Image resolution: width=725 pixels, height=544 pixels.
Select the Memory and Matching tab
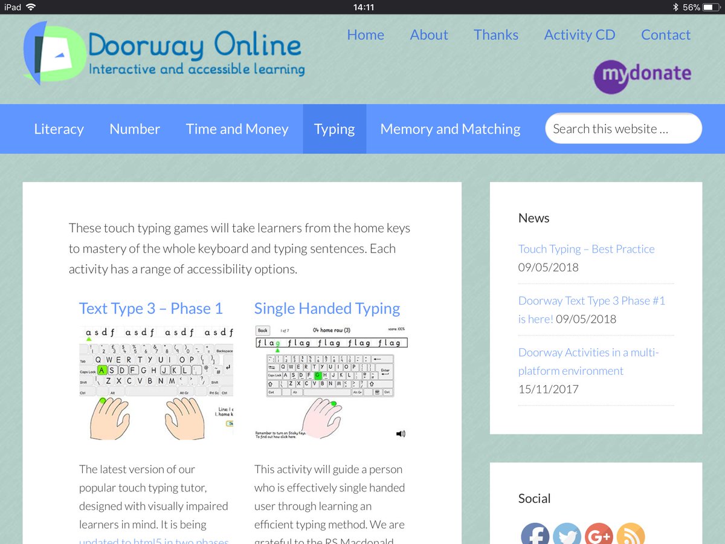[450, 129]
